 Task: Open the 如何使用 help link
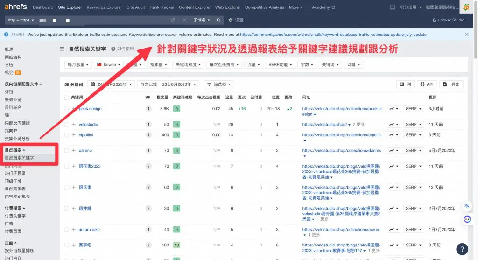pyautogui.click(x=123, y=49)
